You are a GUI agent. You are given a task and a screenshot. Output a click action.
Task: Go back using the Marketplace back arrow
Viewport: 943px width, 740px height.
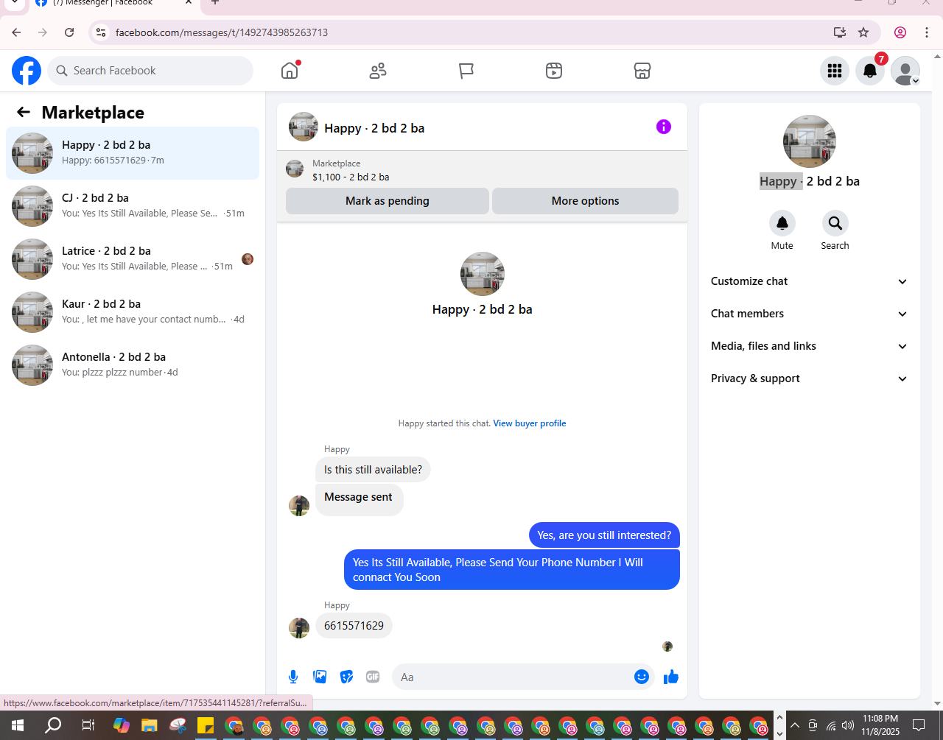[24, 112]
